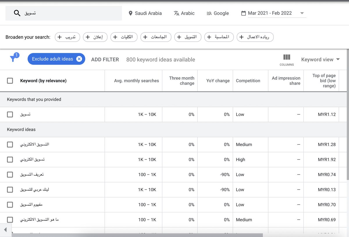Sort by Top of page bid low range
The height and width of the screenshot is (237, 349).
tap(324, 81)
